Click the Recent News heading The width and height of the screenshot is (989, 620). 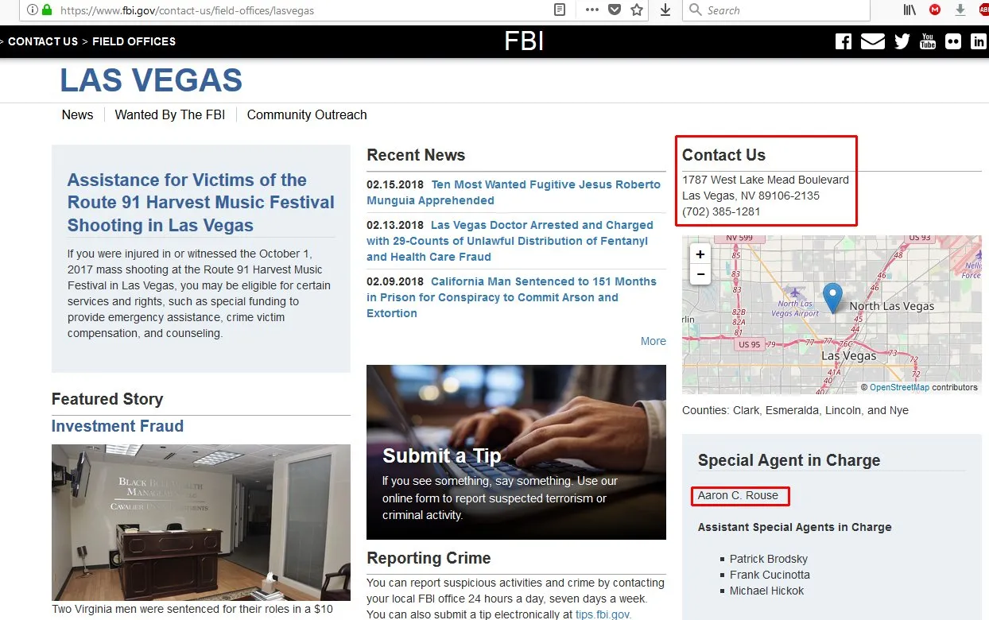click(416, 155)
